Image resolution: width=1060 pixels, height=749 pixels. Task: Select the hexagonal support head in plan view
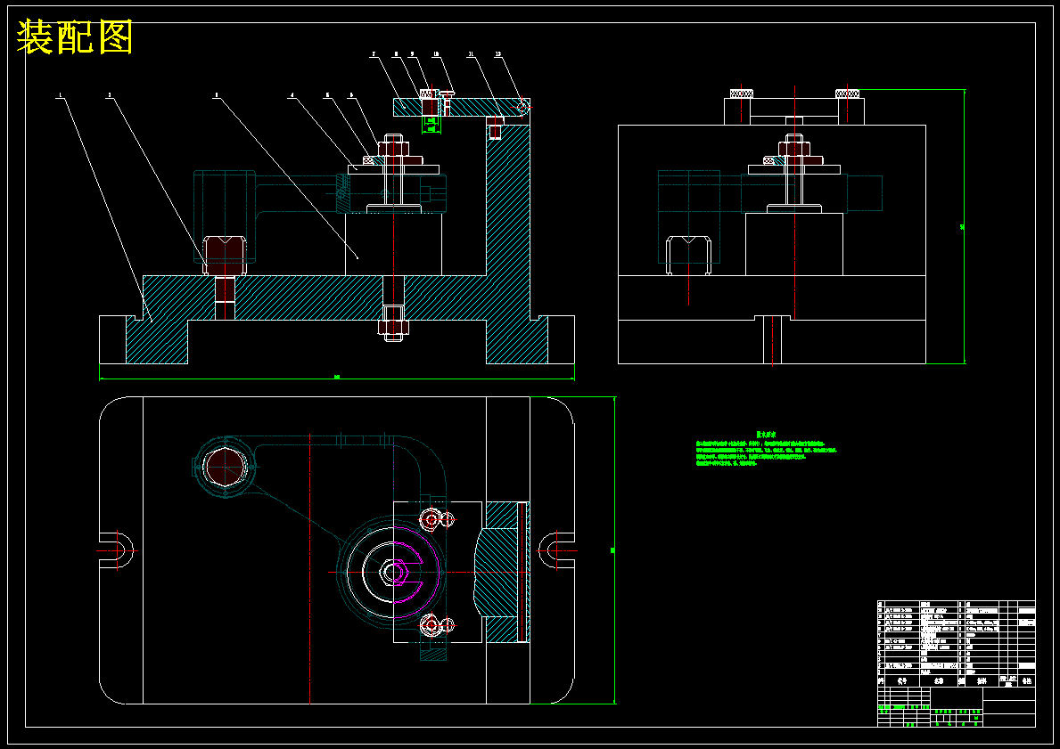click(224, 466)
